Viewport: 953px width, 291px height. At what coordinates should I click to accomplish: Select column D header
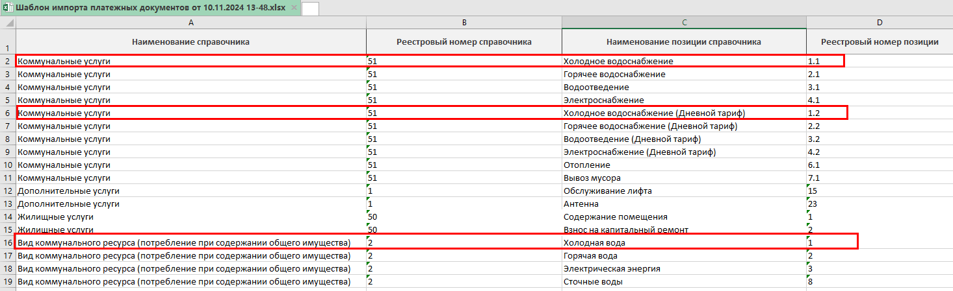879,23
